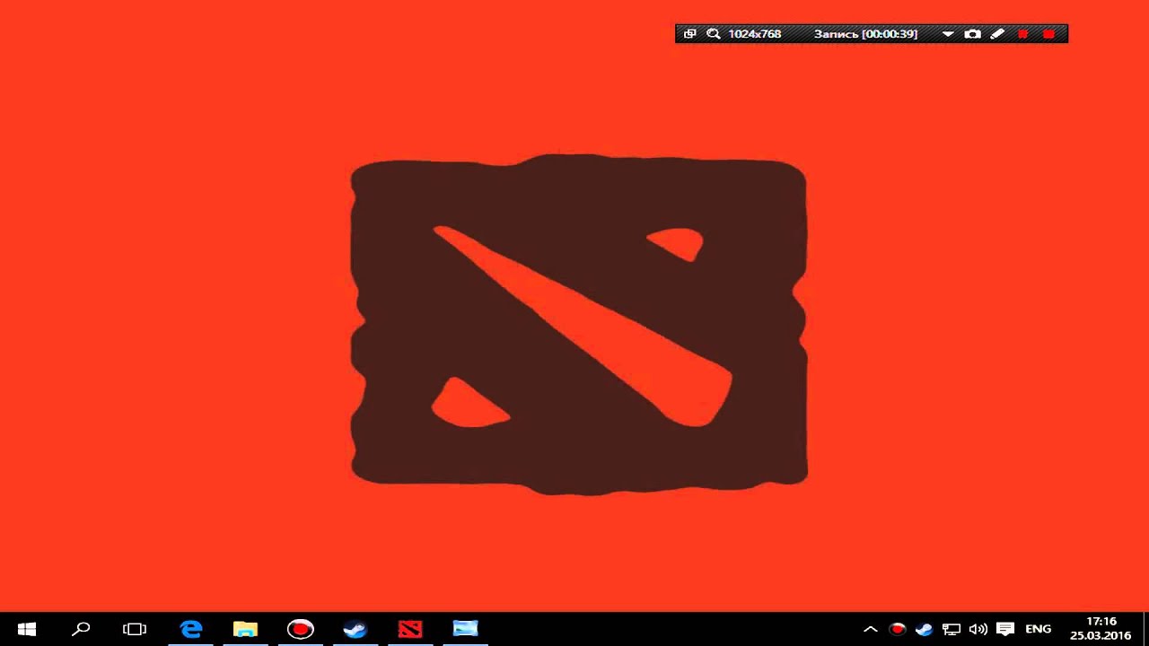Click the Show desktop strip at the taskbar's end
Screen dimensions: 1149x646
[x=1145, y=629]
